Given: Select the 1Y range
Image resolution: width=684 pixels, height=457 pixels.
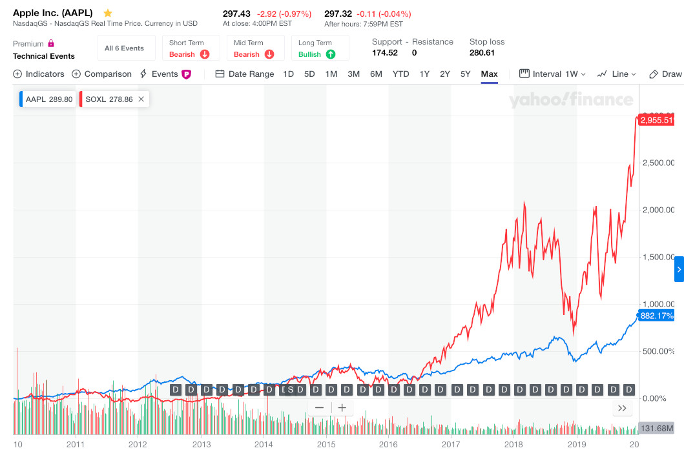Looking at the screenshot, I should point(424,74).
